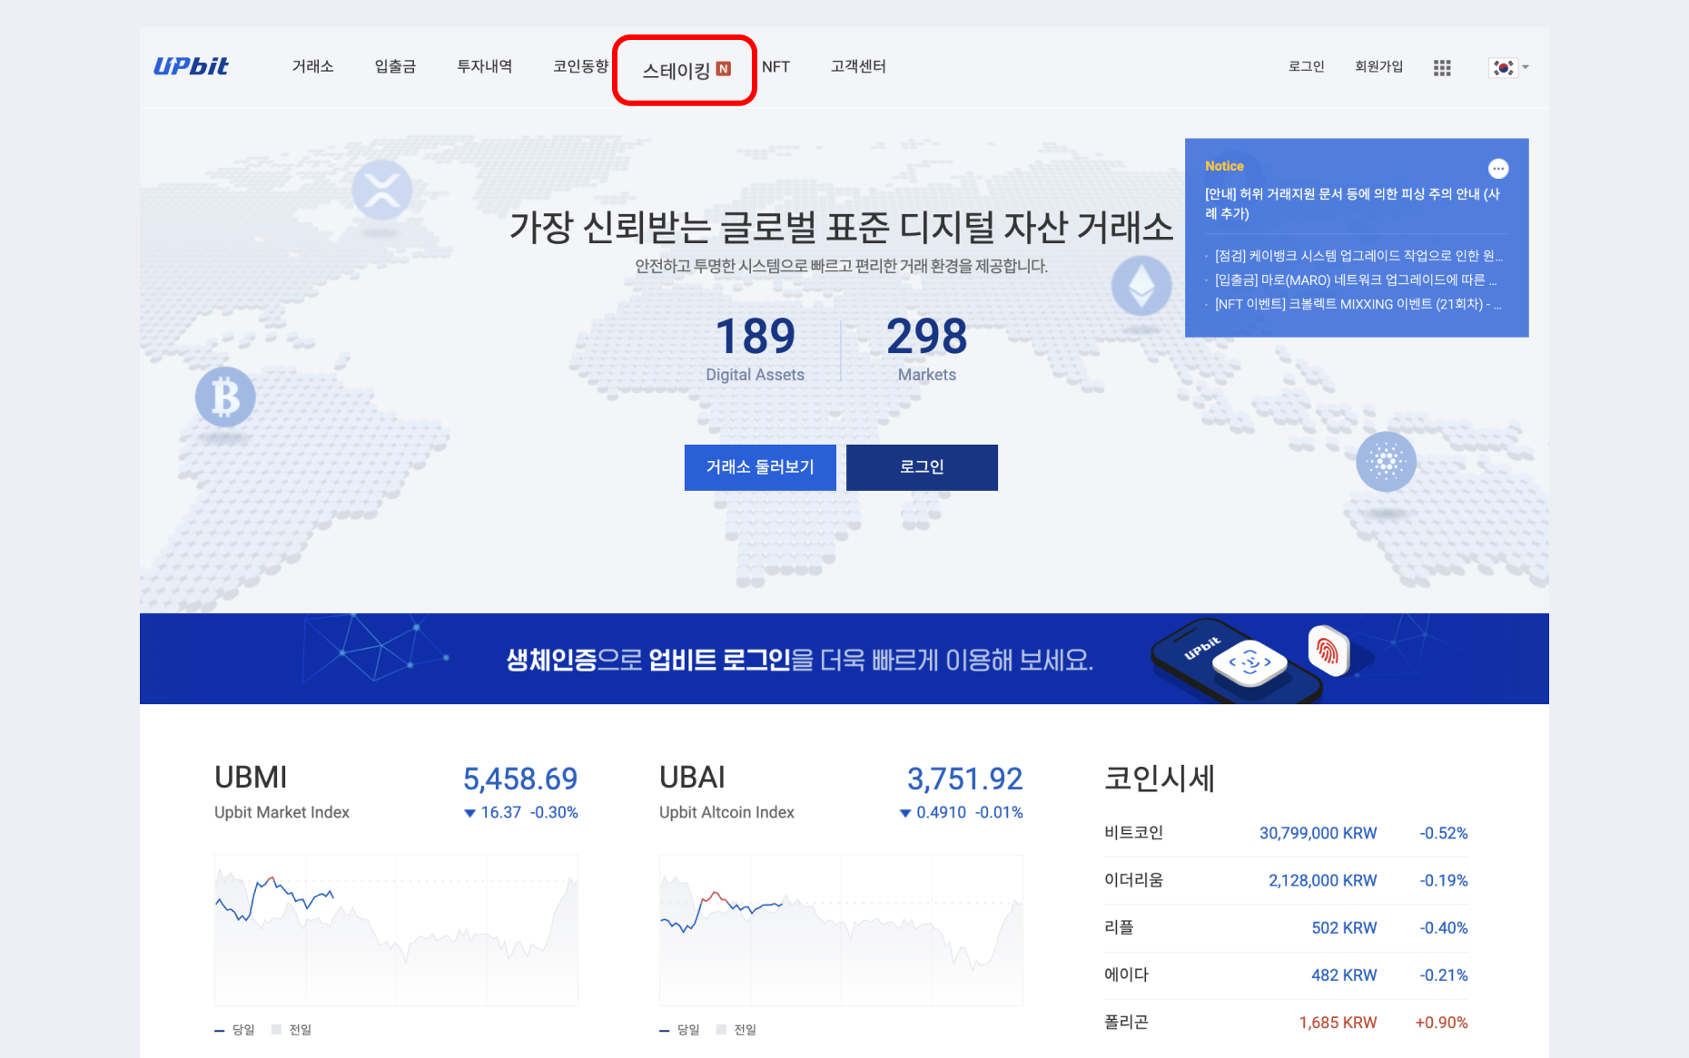The image size is (1689, 1058).
Task: Click the Upbit logo
Action: tap(191, 66)
